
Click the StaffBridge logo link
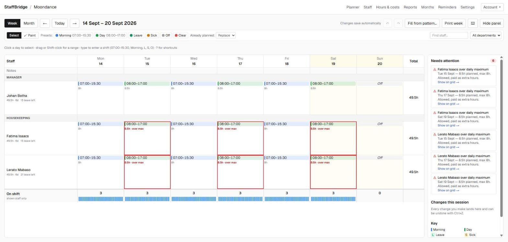(x=16, y=7)
